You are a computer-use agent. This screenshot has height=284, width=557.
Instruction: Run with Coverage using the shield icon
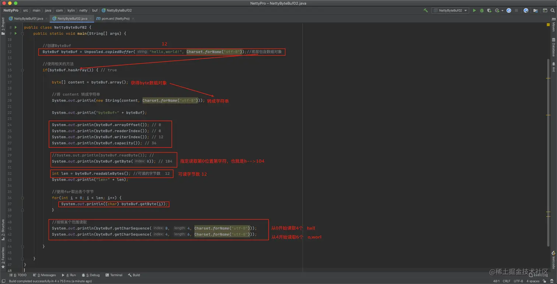489,11
